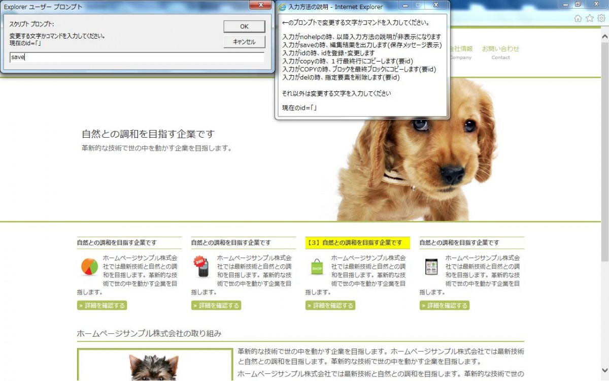Click the pie chart icon

pyautogui.click(x=89, y=267)
